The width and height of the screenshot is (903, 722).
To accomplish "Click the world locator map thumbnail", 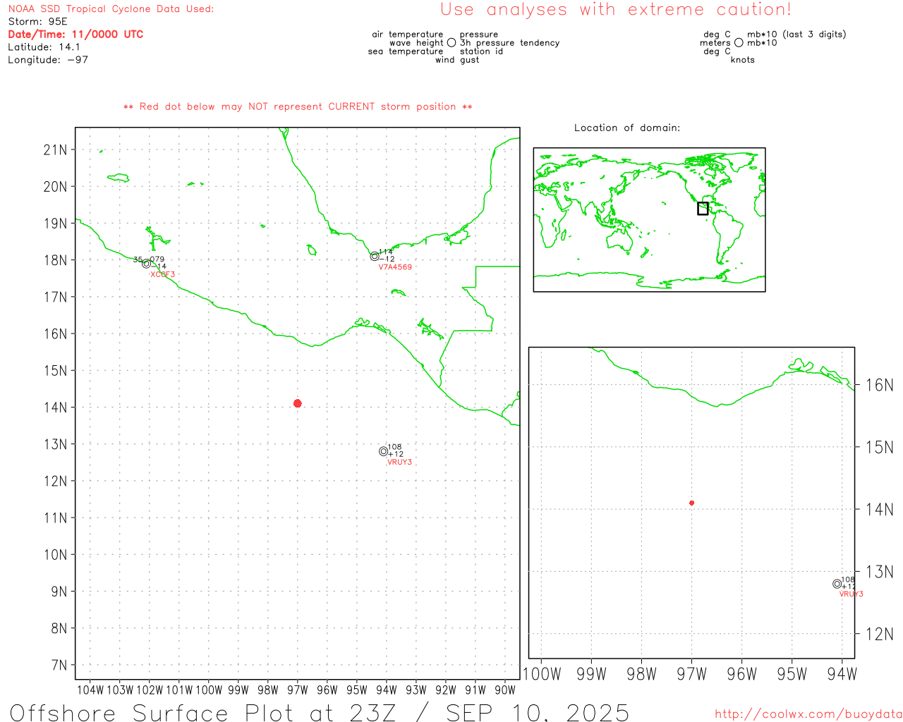I will [x=649, y=220].
